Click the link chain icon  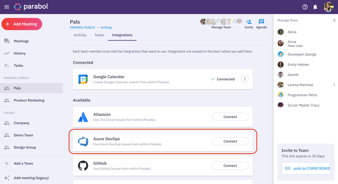(287, 168)
